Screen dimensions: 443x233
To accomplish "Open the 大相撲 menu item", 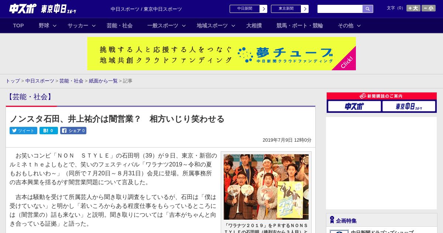I will (x=254, y=26).
